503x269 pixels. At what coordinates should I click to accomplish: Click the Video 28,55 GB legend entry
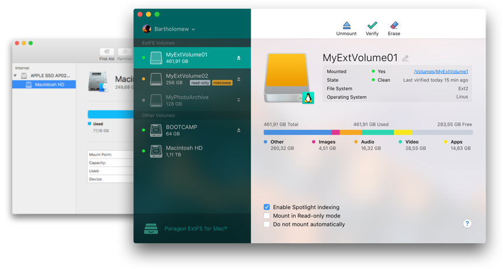(412, 145)
